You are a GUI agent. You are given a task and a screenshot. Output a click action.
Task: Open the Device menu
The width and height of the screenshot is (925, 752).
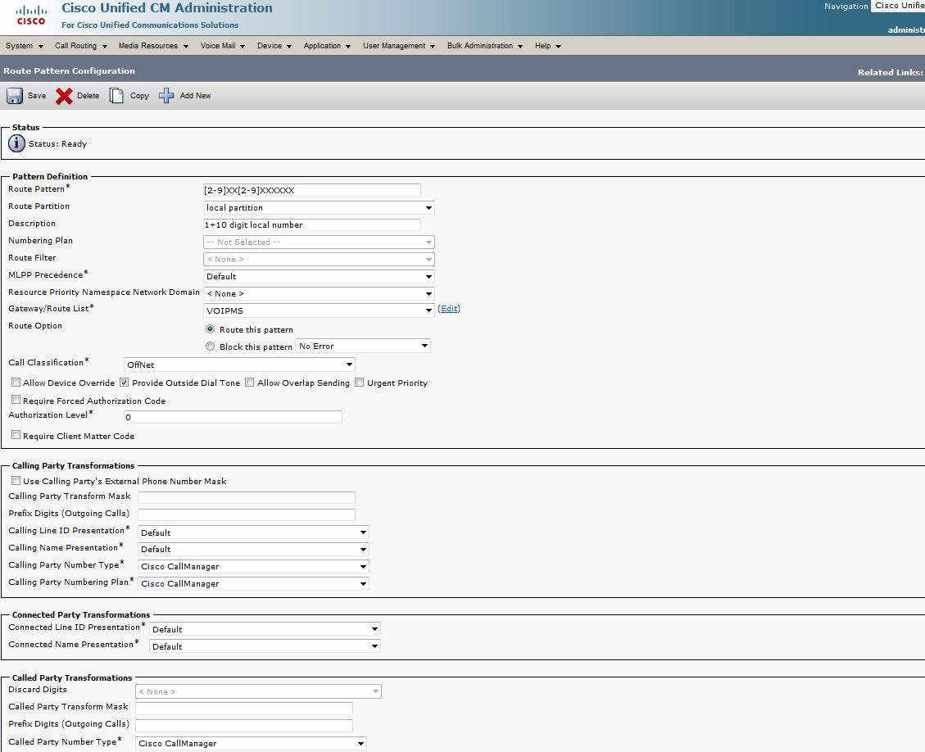pos(274,45)
